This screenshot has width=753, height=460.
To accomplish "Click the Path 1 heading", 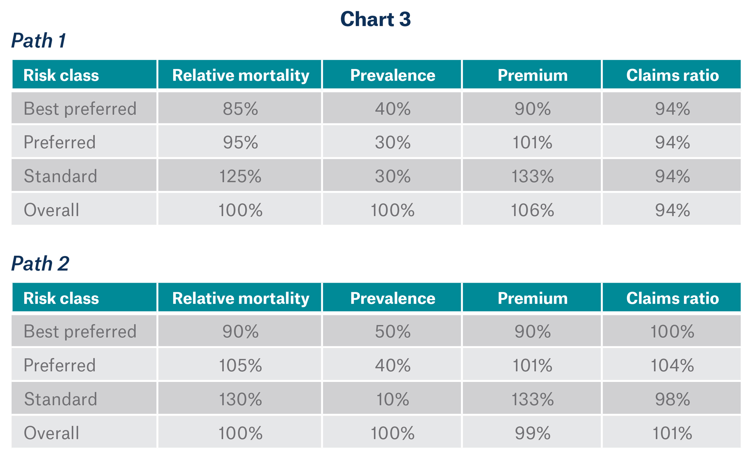I will (39, 41).
